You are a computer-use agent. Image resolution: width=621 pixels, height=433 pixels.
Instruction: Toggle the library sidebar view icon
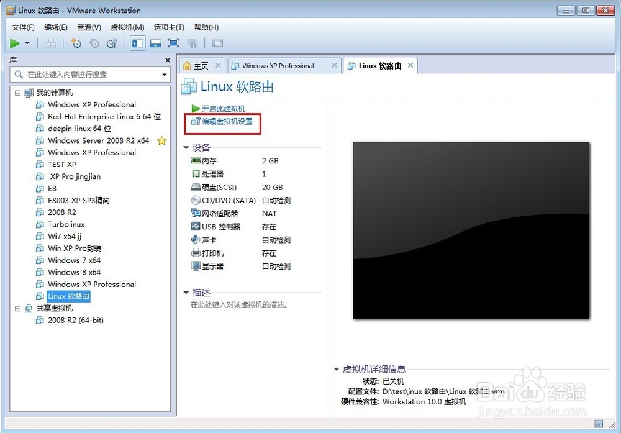tap(138, 43)
